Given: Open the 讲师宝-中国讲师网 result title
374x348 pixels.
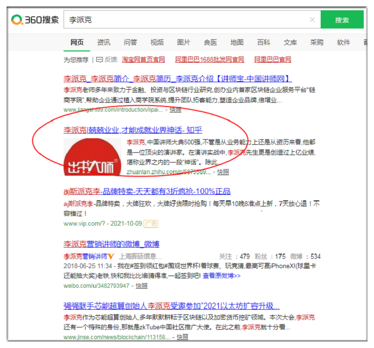Looking at the screenshot, I should click(178, 78).
